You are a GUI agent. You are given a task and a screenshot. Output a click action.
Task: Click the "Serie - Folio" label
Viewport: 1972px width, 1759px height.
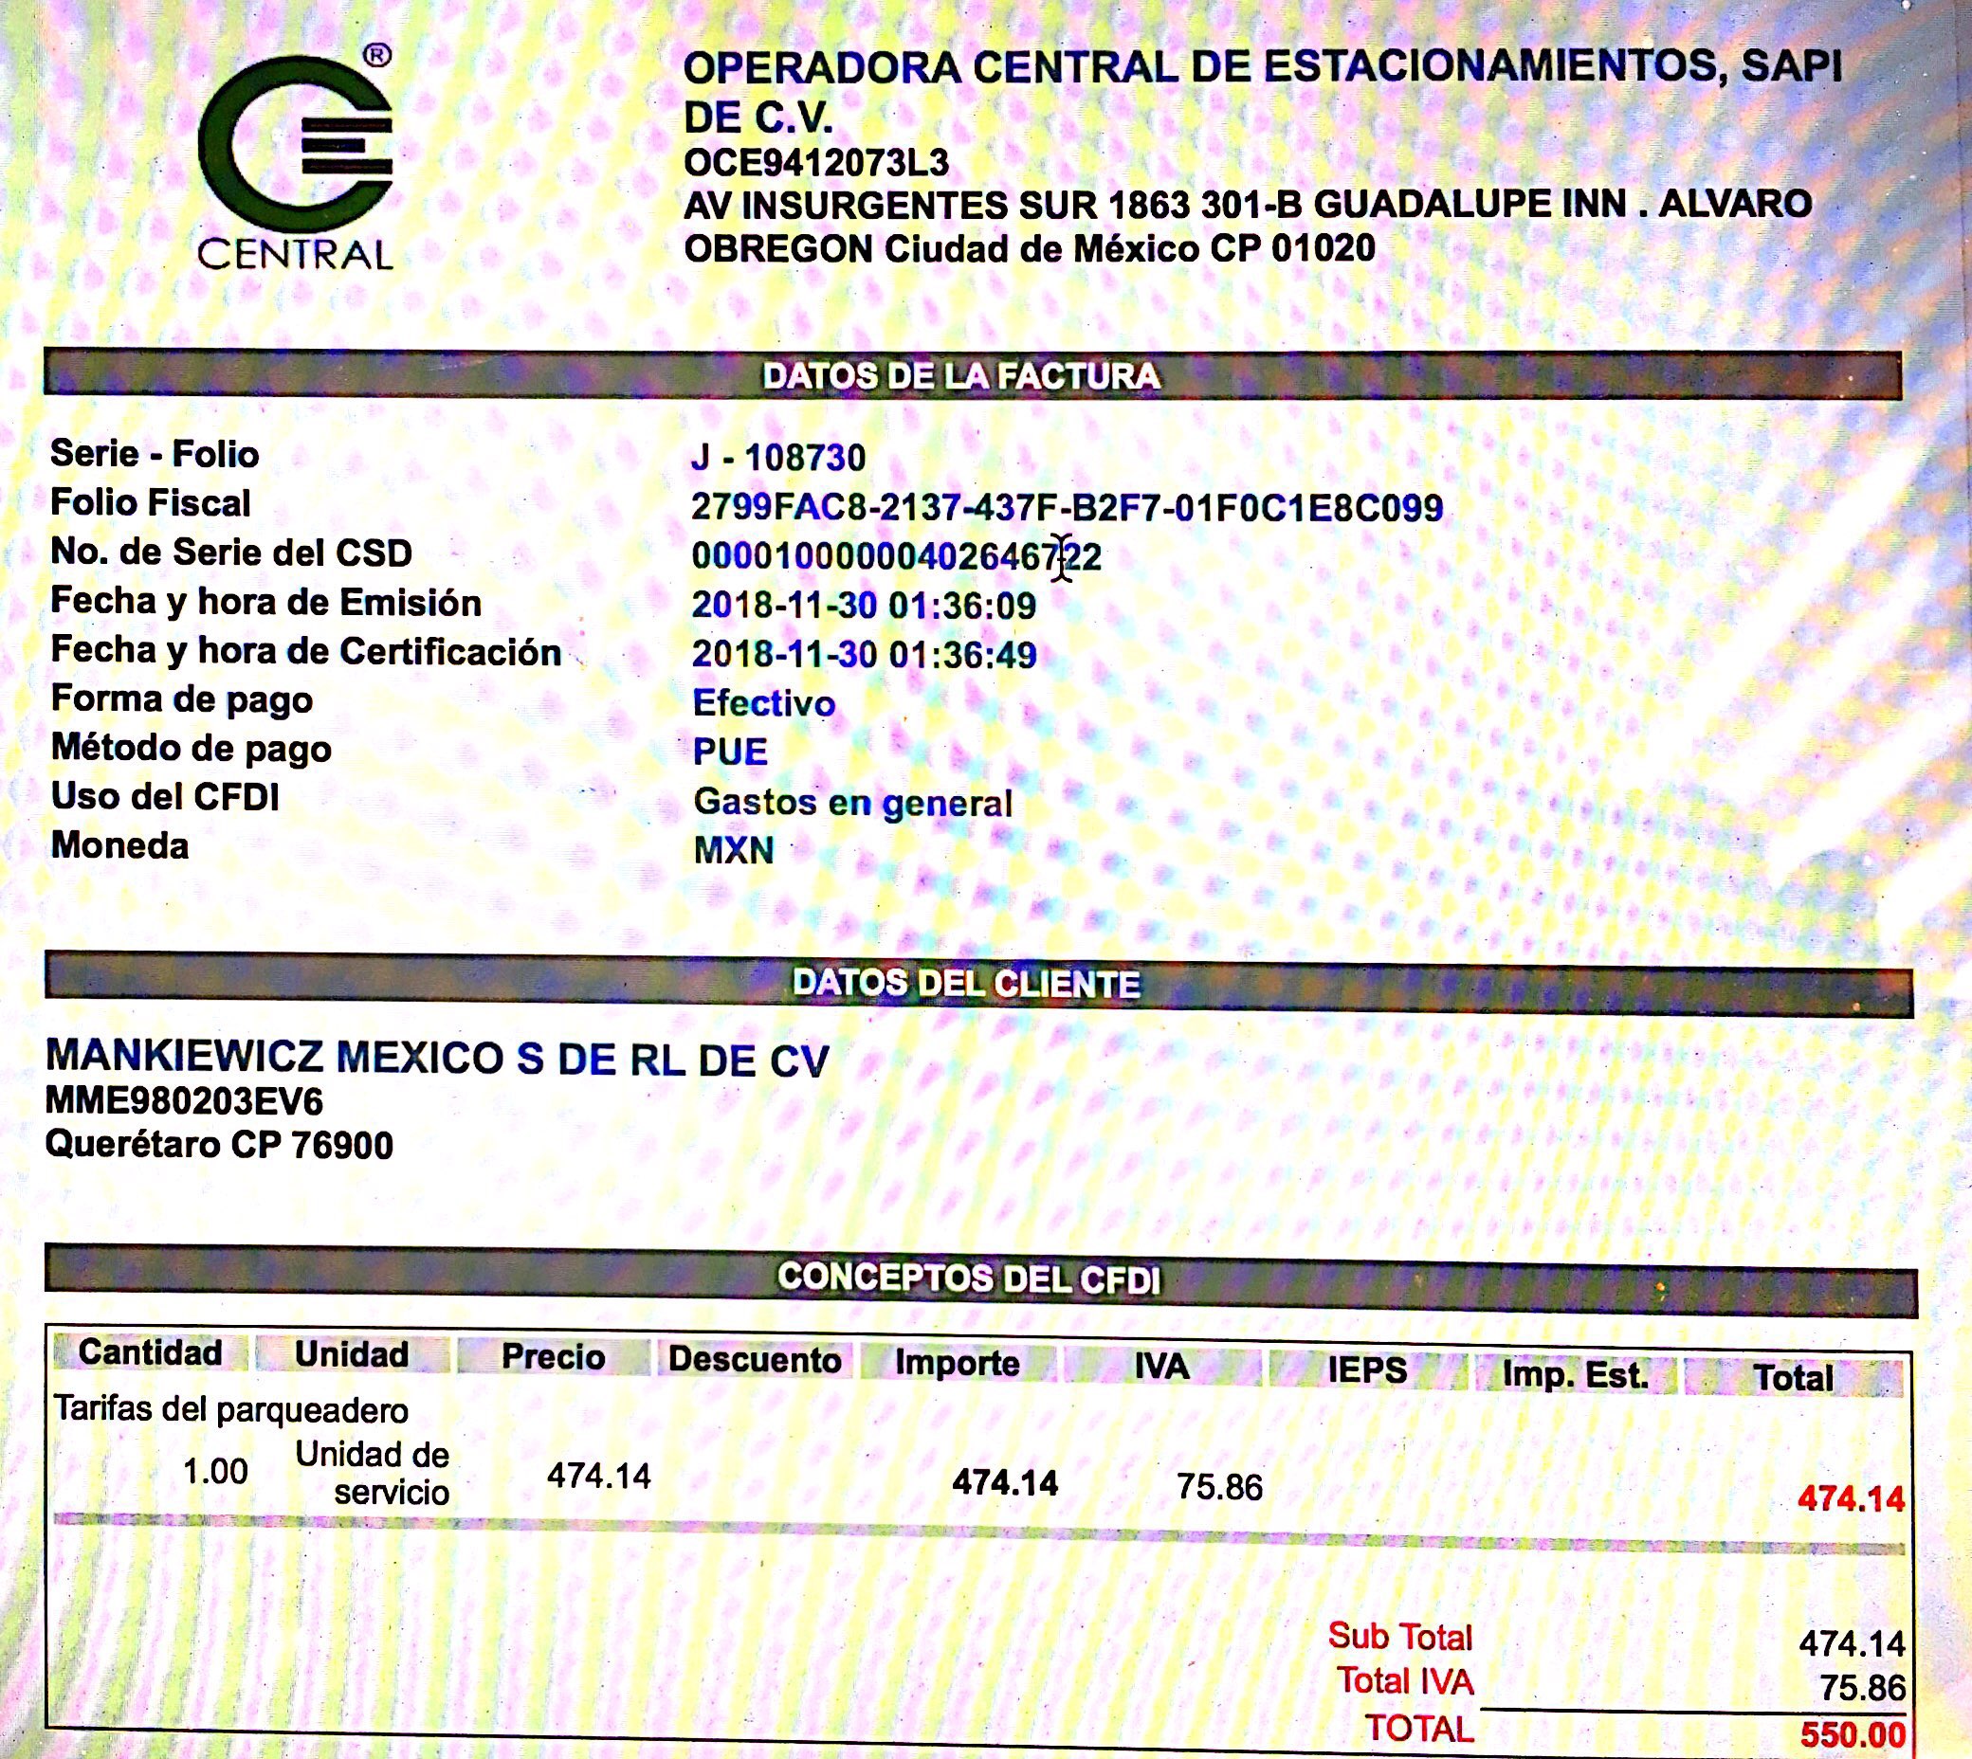[155, 453]
